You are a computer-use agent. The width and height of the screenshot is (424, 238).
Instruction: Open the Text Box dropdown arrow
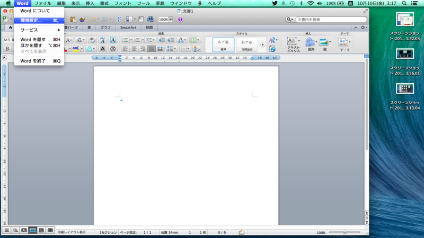coord(299,41)
